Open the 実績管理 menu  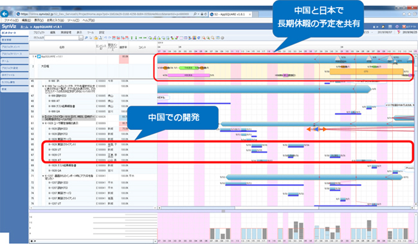tap(66, 32)
